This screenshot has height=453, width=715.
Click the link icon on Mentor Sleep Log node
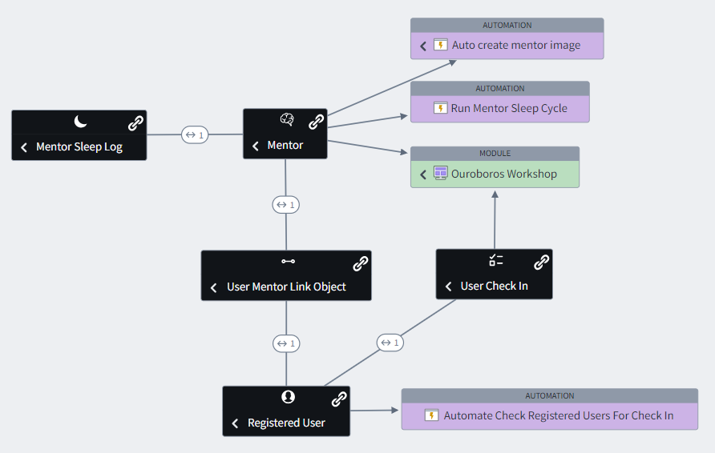(136, 123)
